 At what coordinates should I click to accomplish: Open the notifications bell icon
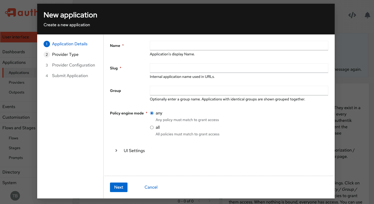(x=367, y=15)
